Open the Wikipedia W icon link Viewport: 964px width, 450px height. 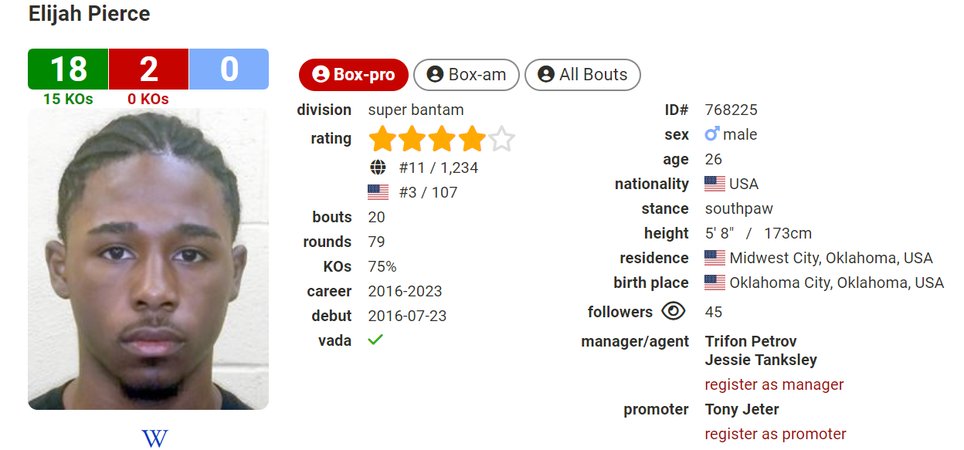(x=154, y=438)
